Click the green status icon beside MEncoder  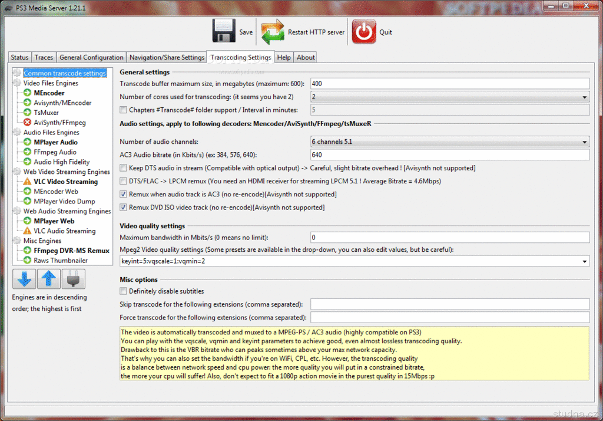point(27,93)
